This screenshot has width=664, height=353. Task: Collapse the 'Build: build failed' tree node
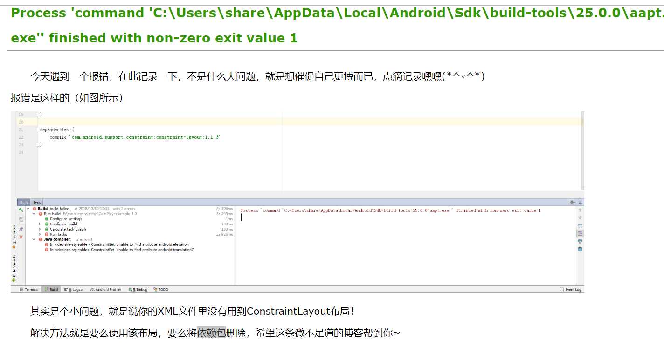pos(28,209)
